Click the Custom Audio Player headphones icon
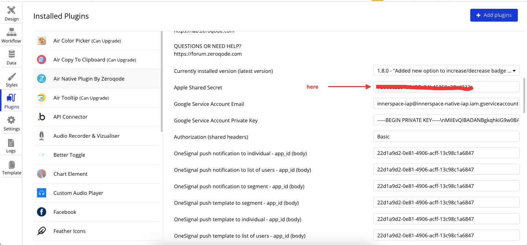Image resolution: width=527 pixels, height=245 pixels. [42, 193]
